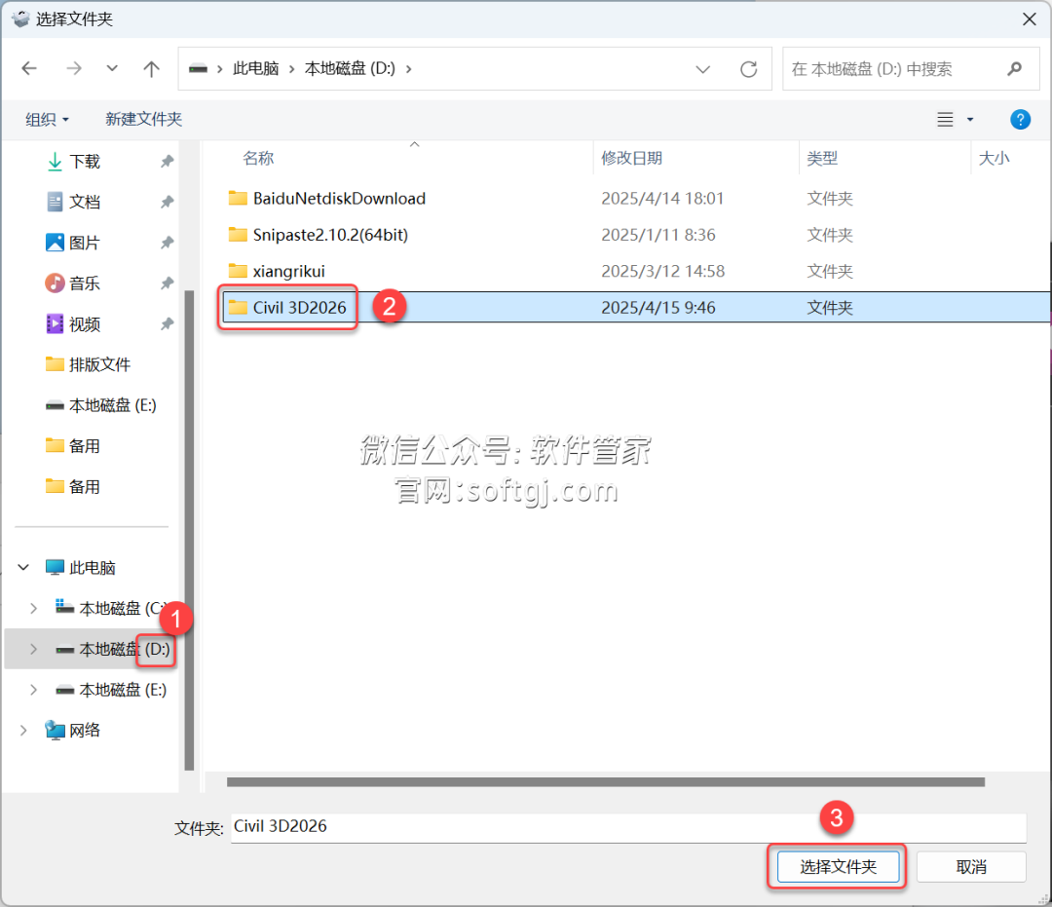Viewport: 1052px width, 907px height.
Task: Click the 取消 button
Action: (x=971, y=867)
